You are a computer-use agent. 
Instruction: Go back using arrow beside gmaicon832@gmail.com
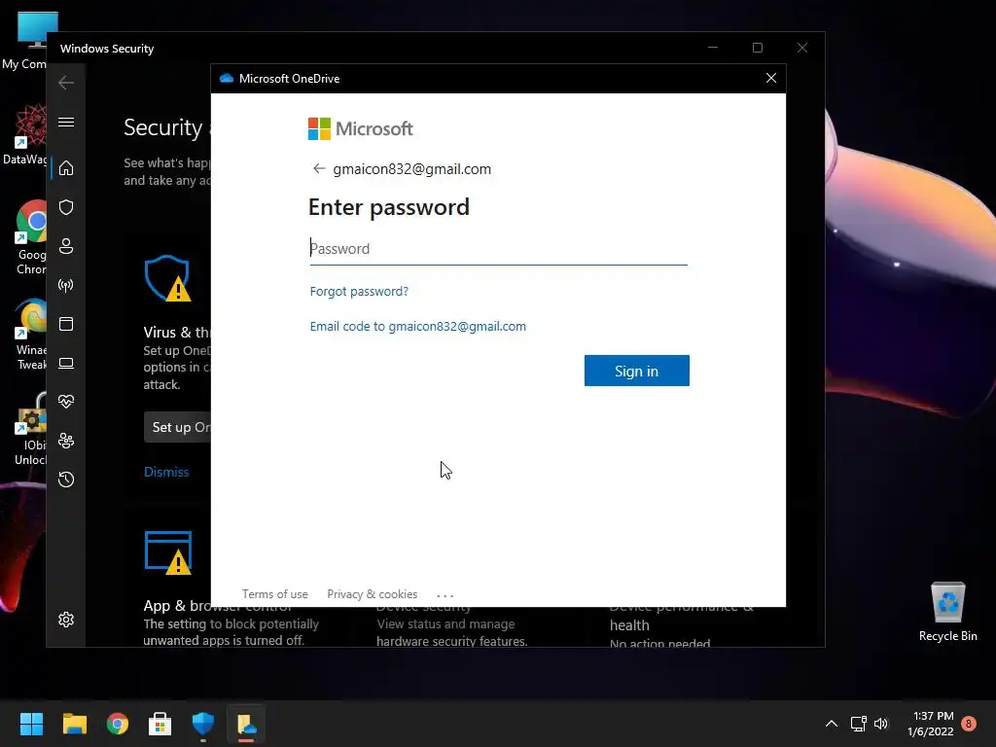coord(319,168)
